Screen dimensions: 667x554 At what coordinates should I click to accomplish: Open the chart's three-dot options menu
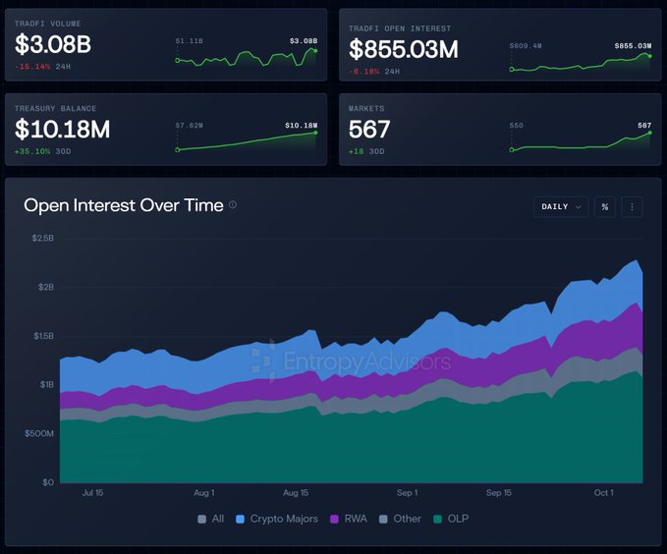point(632,207)
